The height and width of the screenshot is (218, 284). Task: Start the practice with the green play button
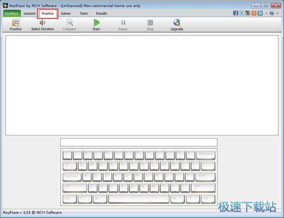pos(97,23)
